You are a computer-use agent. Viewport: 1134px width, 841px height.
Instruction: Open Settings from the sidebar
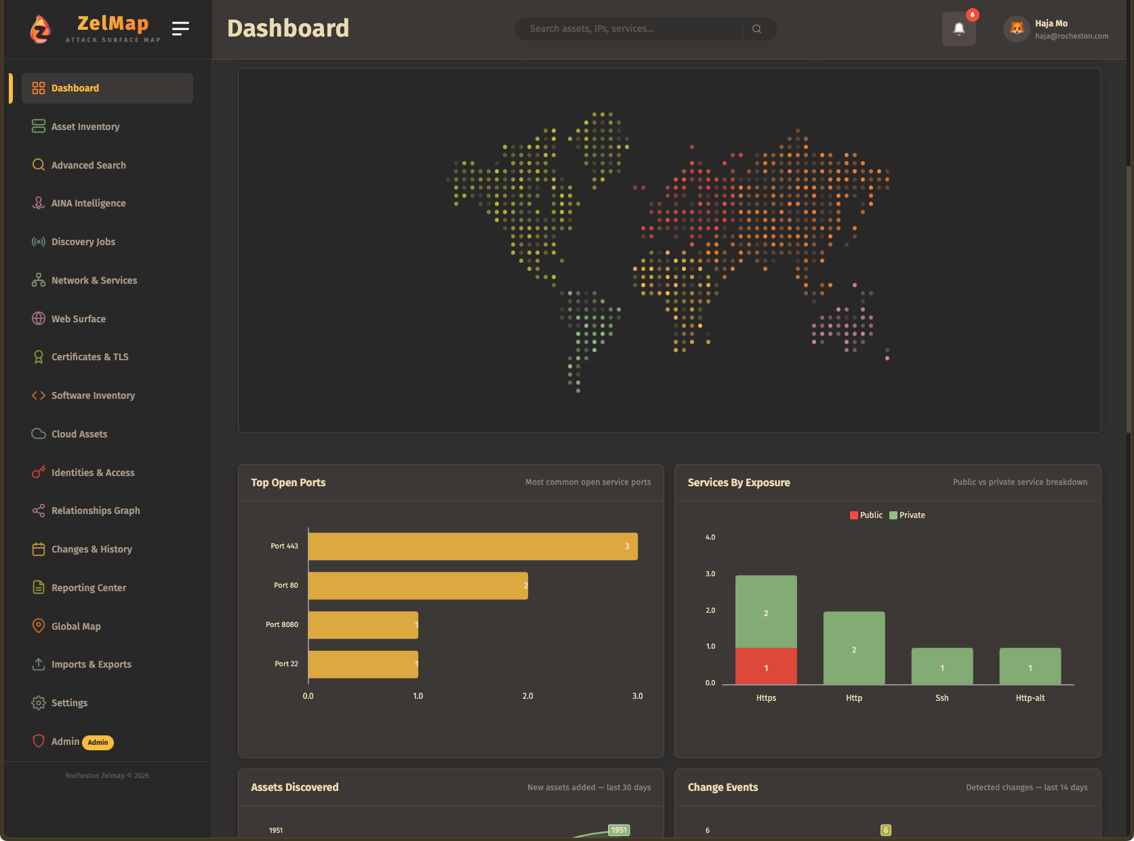tap(69, 703)
